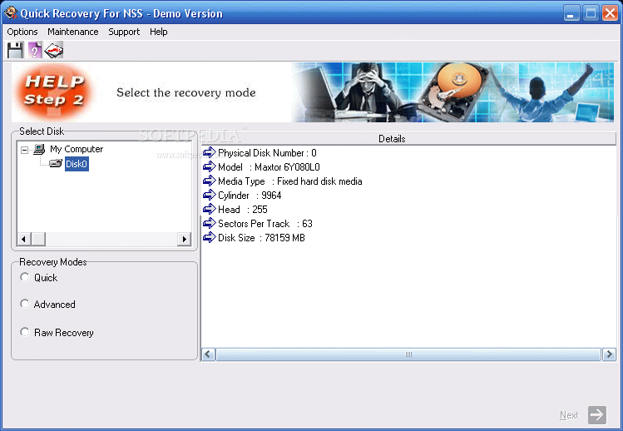Click arrow icon beside Disk Size row
Image resolution: width=623 pixels, height=431 pixels.
(210, 238)
